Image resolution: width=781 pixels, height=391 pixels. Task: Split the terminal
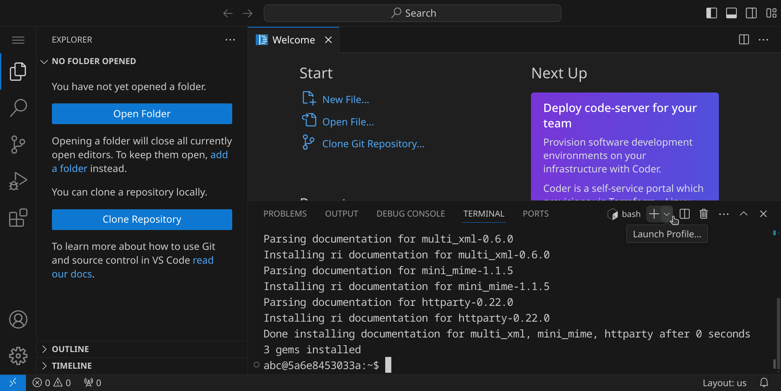point(684,214)
